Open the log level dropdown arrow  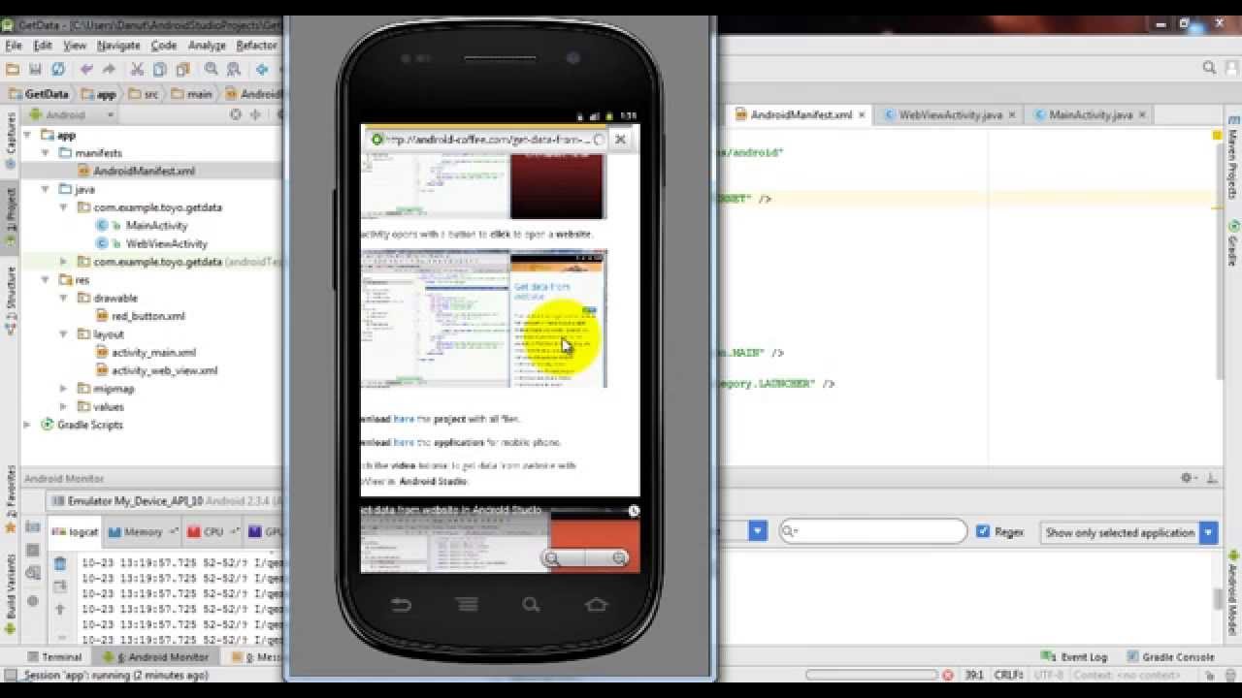tap(758, 531)
